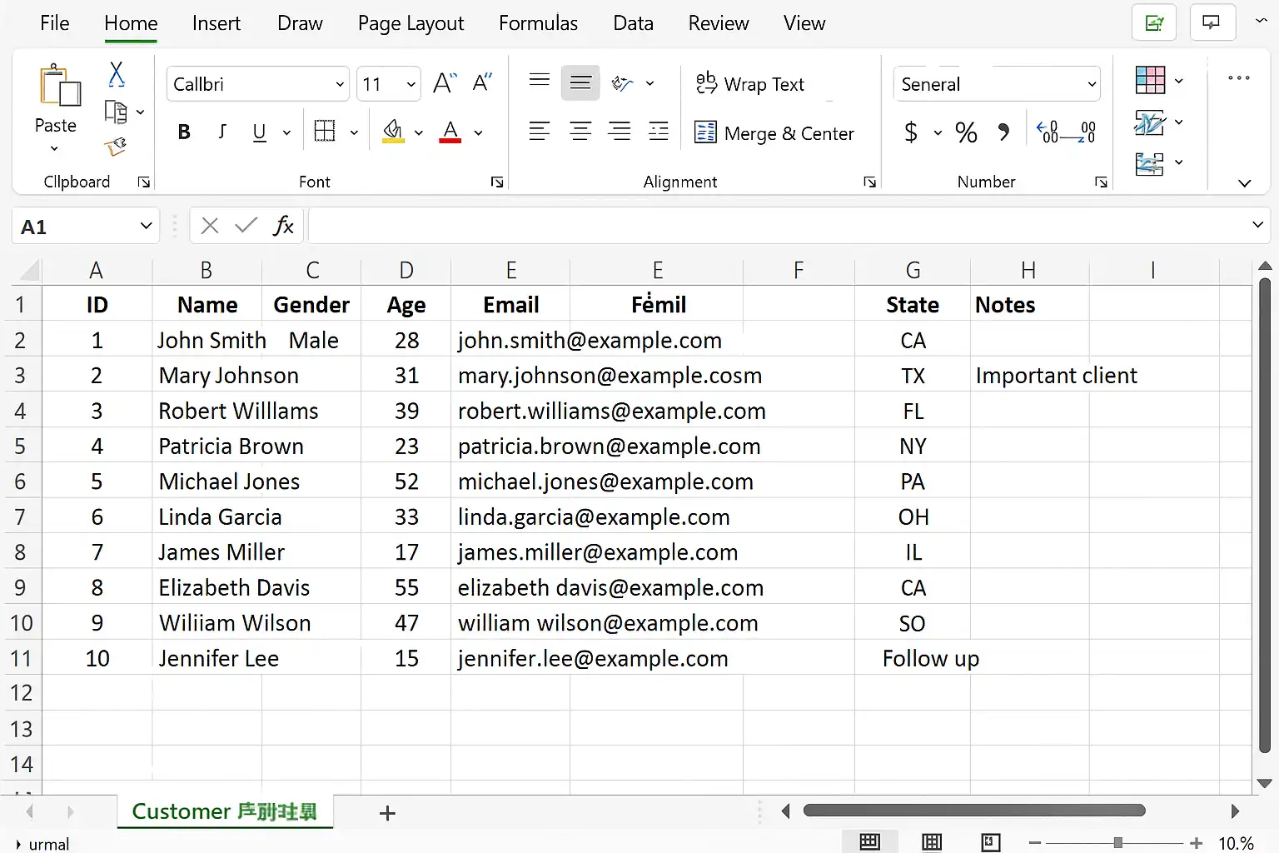The height and width of the screenshot is (853, 1279).
Task: Apply Percent Style number format
Action: (966, 132)
